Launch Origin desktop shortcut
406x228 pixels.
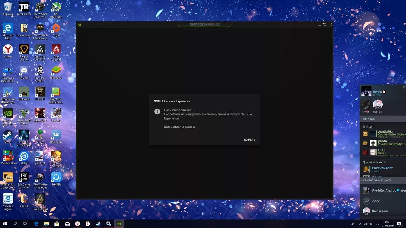click(x=56, y=30)
